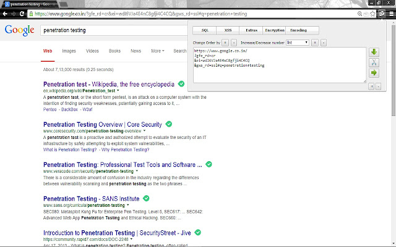The height and width of the screenshot is (247, 396).
Task: Click the hackbar extension icon in toolbar
Action: [x=382, y=14]
